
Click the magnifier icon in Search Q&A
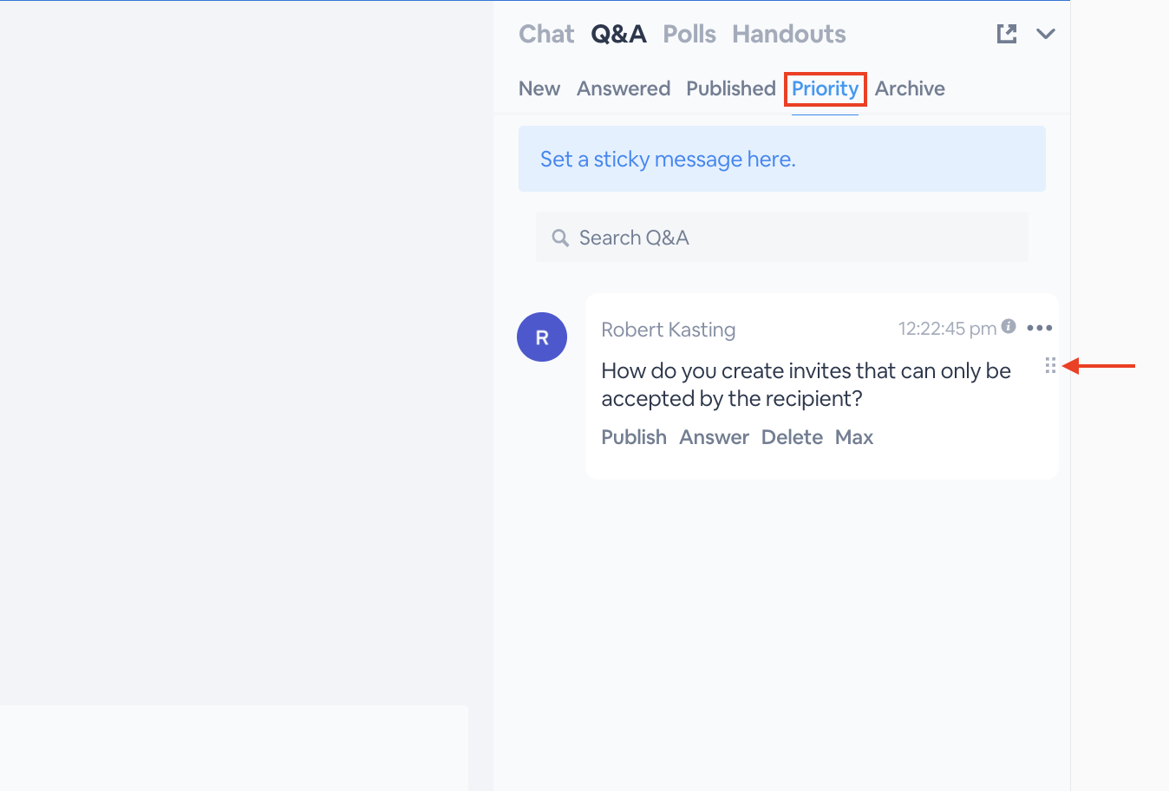point(560,238)
